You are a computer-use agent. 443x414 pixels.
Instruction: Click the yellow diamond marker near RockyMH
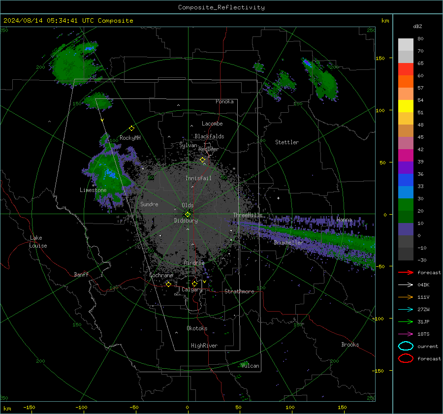tap(131, 128)
